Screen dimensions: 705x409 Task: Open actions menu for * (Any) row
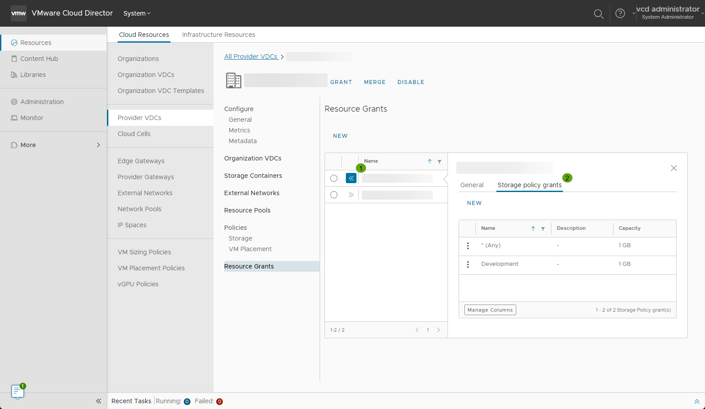tap(468, 246)
